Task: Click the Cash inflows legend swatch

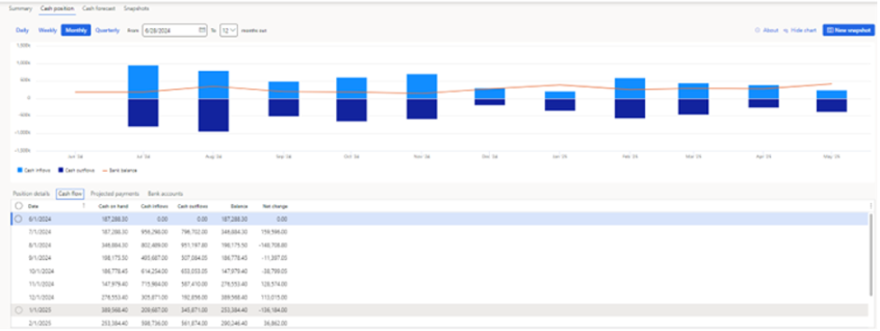Action: click(x=19, y=170)
